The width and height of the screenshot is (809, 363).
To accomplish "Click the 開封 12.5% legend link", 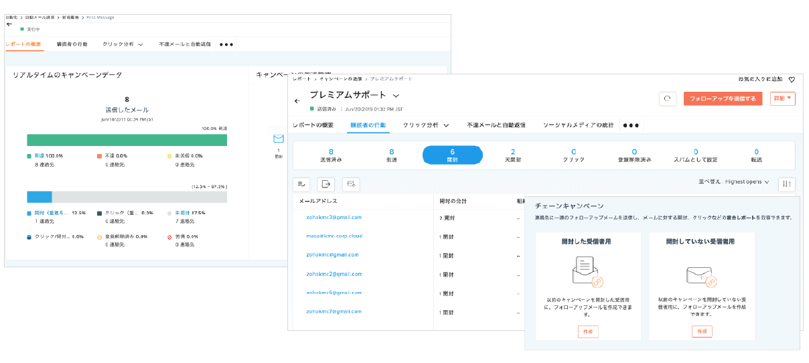I will pos(61,213).
